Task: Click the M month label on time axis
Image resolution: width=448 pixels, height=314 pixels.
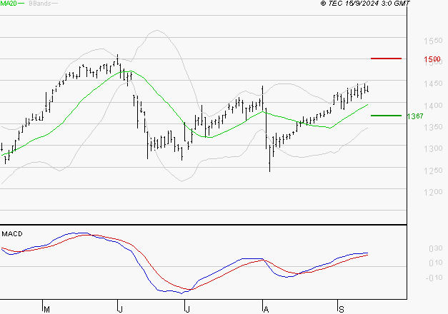Action: (x=47, y=310)
